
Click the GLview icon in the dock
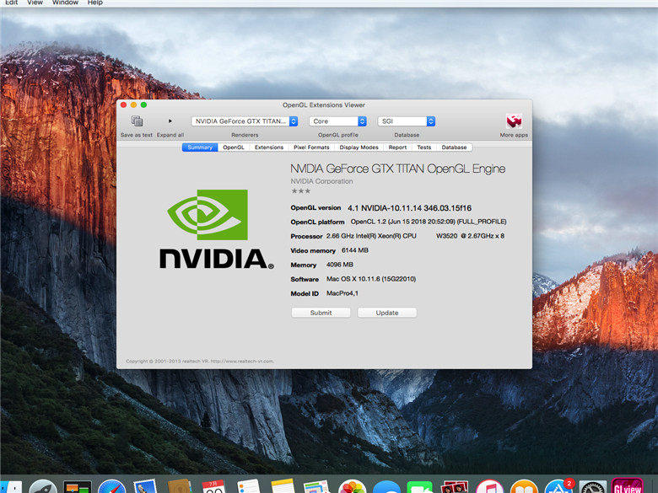pyautogui.click(x=627, y=486)
